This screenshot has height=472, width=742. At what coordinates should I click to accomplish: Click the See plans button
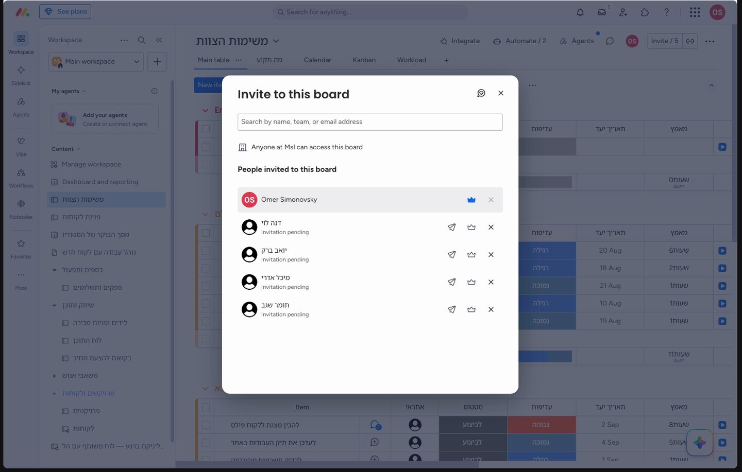point(65,12)
